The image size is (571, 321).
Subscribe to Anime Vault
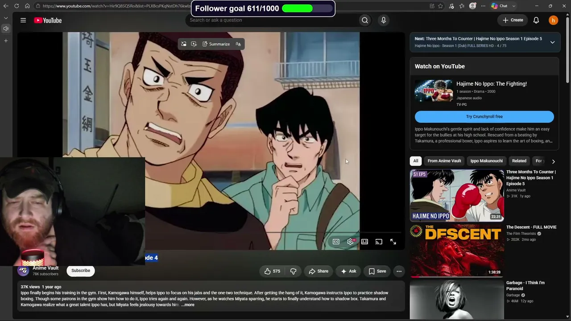[81, 271]
